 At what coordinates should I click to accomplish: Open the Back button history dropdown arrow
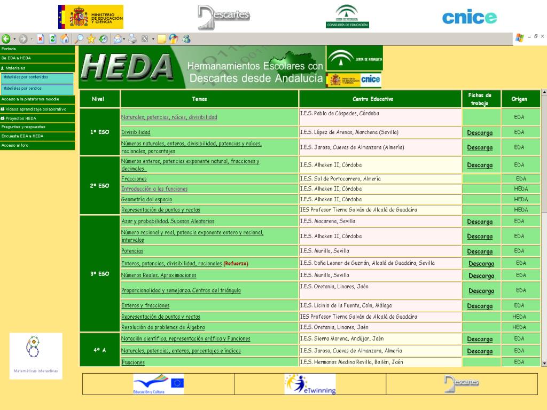click(14, 39)
